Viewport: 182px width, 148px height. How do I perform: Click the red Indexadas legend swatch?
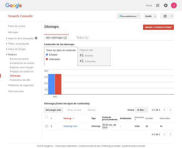(x=47, y=59)
